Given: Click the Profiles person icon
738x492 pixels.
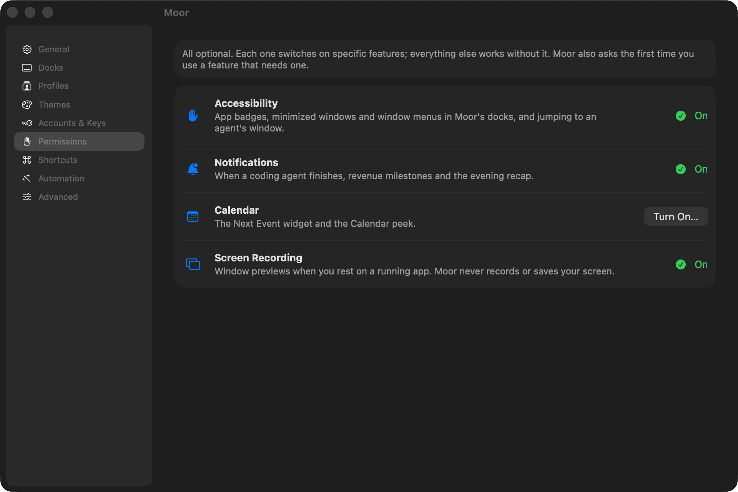Looking at the screenshot, I should pyautogui.click(x=27, y=86).
